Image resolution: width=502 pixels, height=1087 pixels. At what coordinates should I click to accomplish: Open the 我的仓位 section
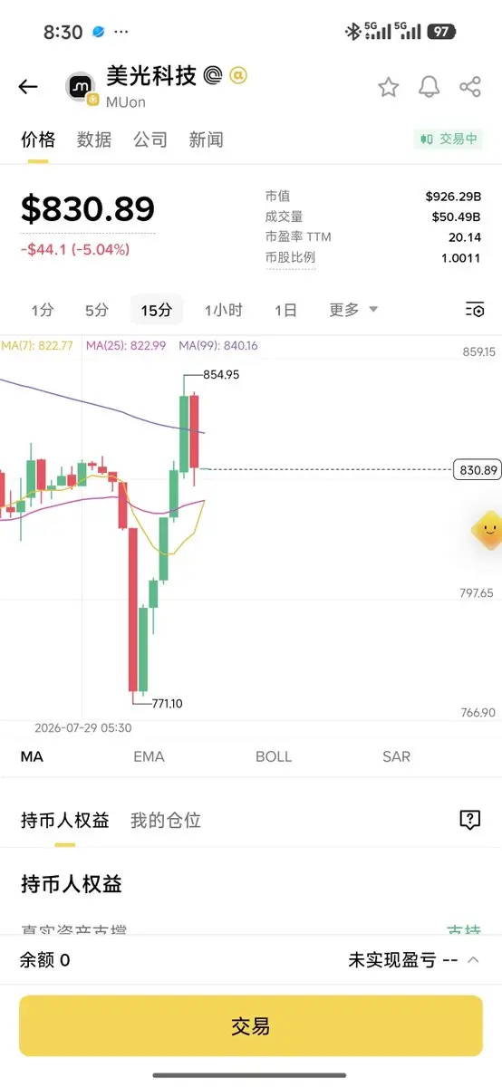pos(166,821)
